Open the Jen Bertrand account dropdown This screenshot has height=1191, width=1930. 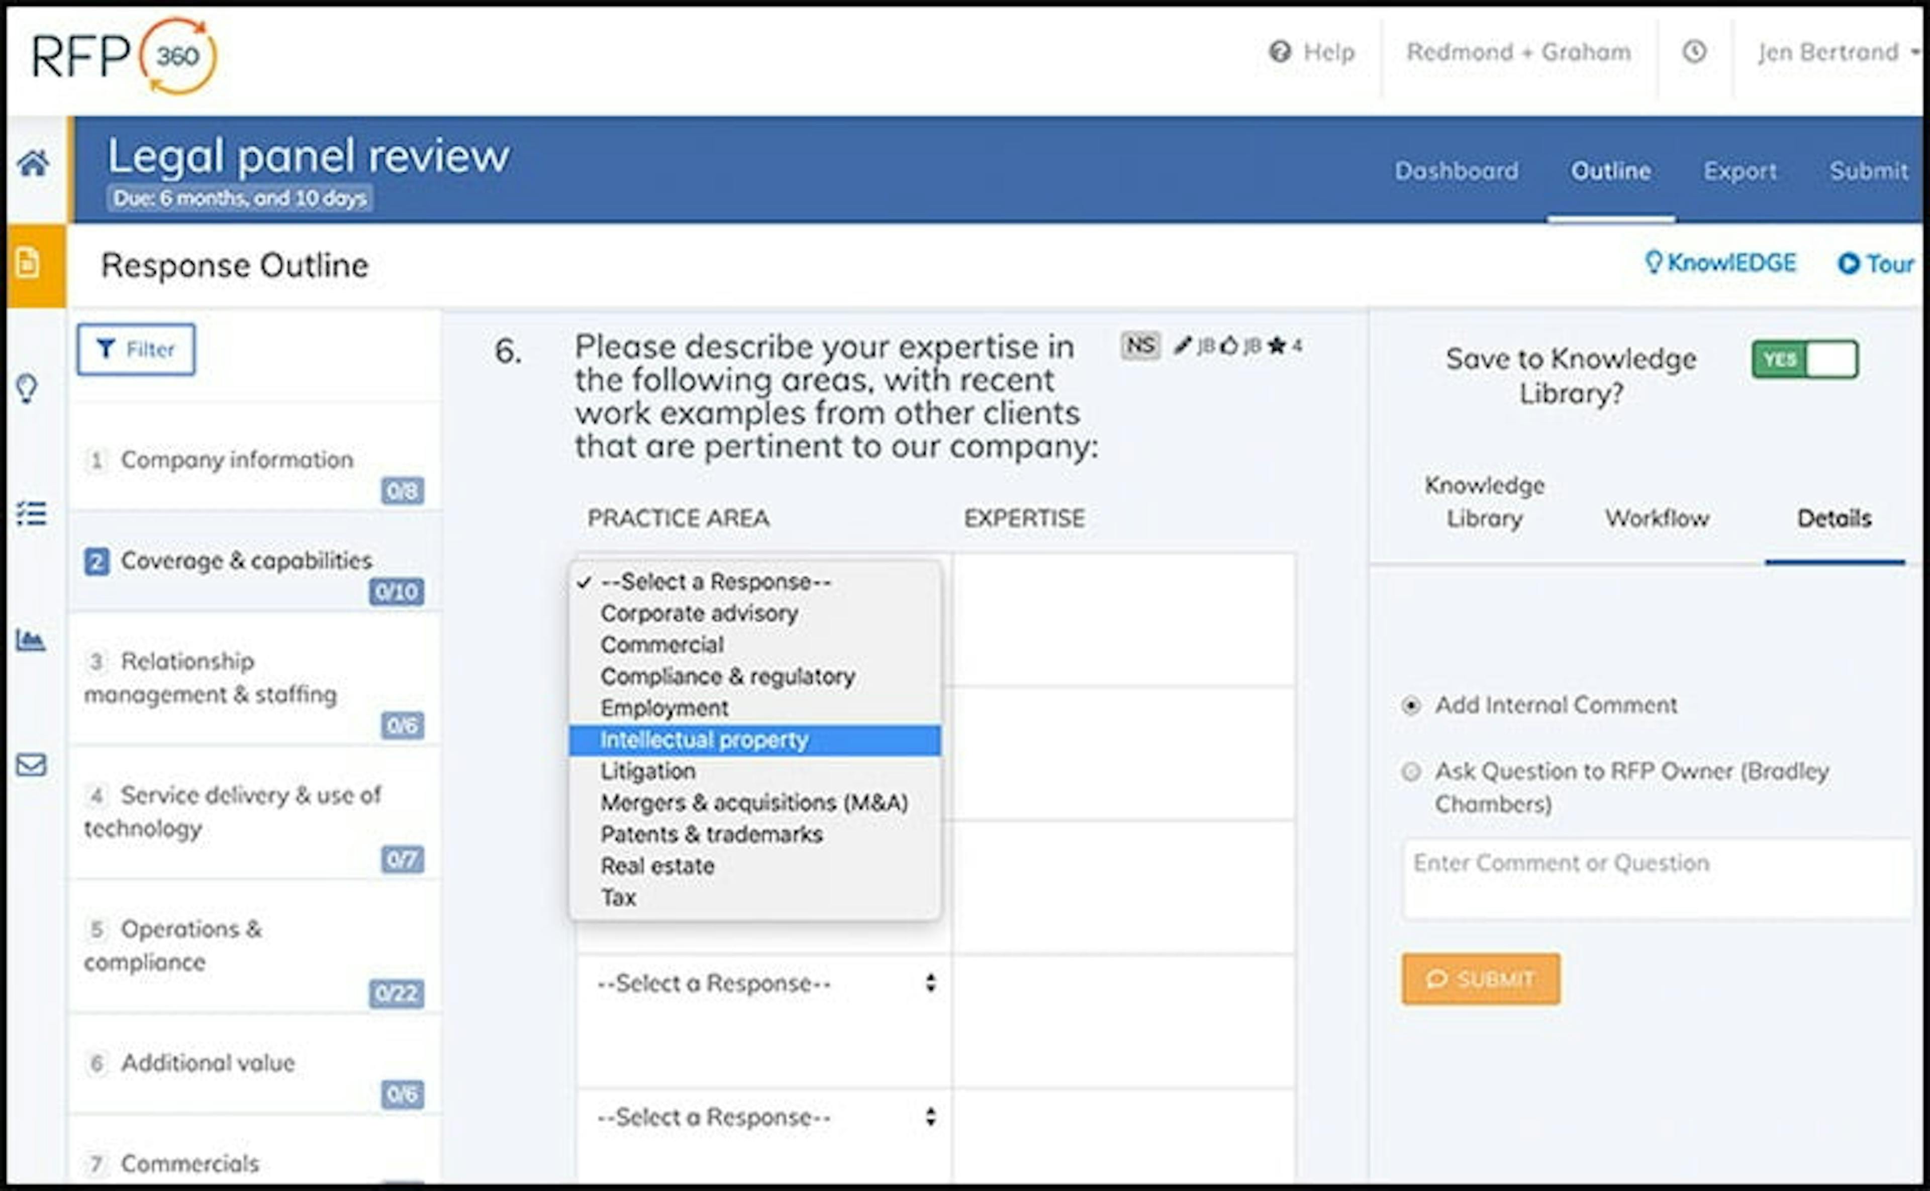click(1828, 51)
